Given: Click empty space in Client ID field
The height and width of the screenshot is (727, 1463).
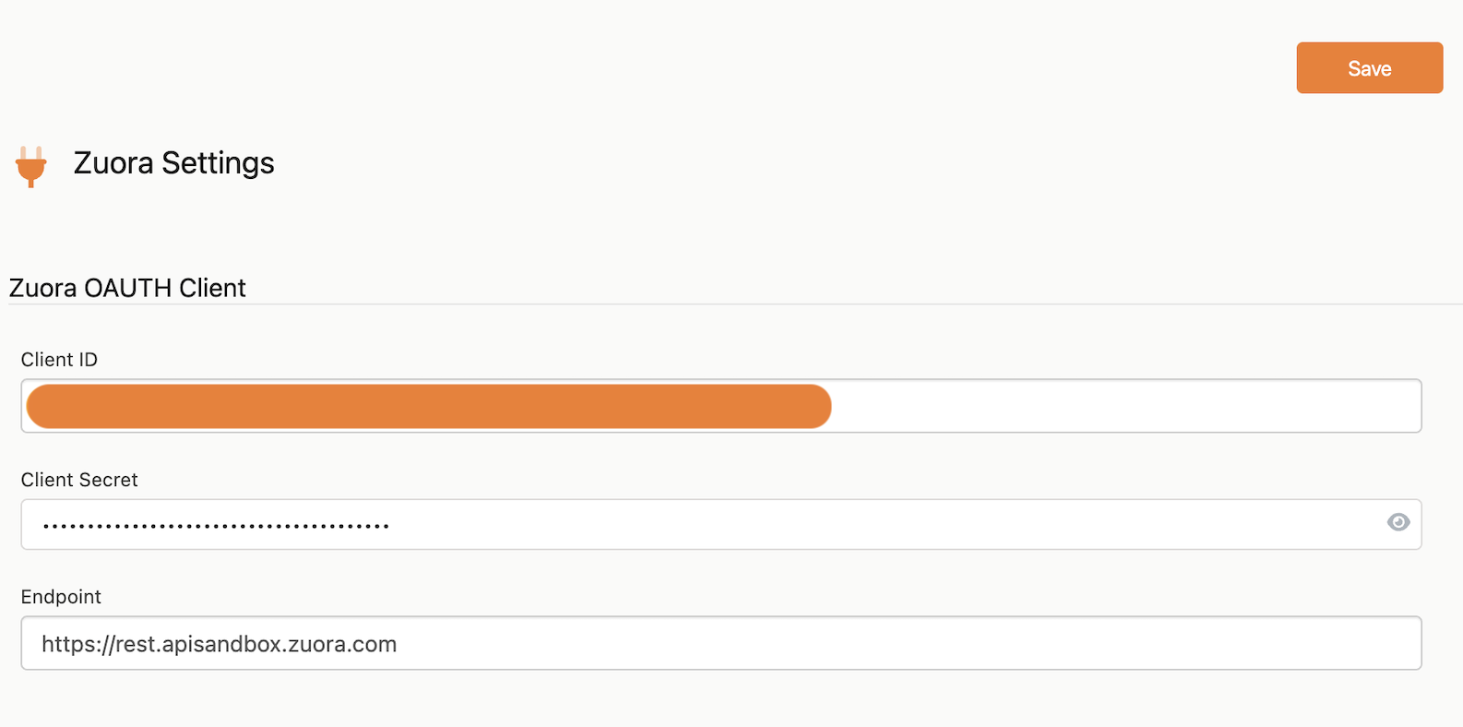Looking at the screenshot, I should pyautogui.click(x=1125, y=406).
